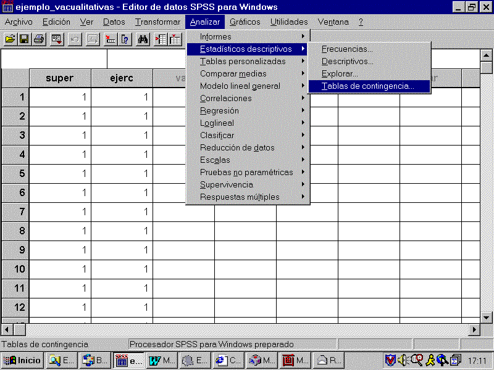The height and width of the screenshot is (370, 494).
Task: Switch to the 'R..' taskbar button
Action: 328,360
